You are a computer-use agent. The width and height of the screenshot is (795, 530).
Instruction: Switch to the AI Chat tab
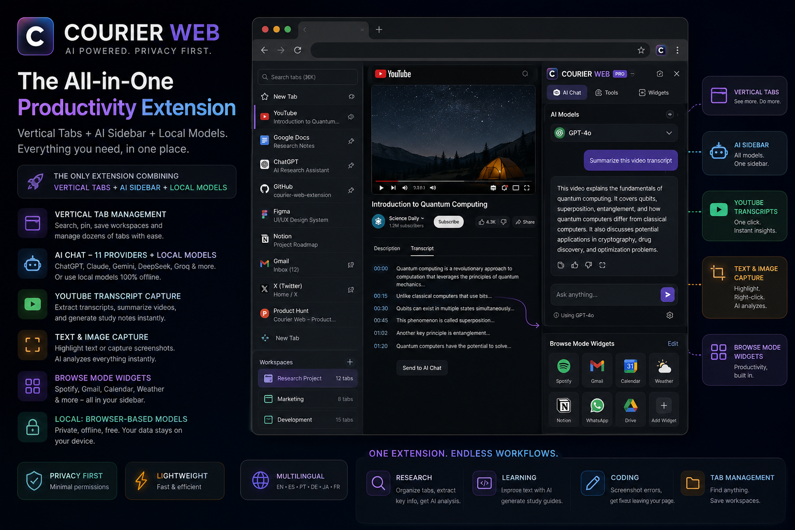click(567, 93)
